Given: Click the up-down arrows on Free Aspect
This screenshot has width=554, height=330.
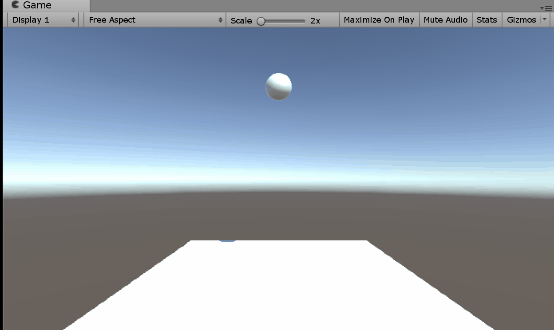Looking at the screenshot, I should 220,20.
